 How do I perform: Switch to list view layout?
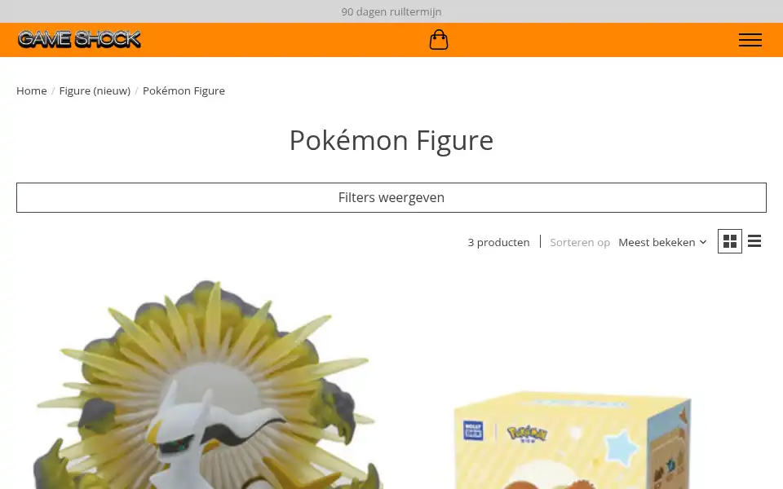point(754,241)
